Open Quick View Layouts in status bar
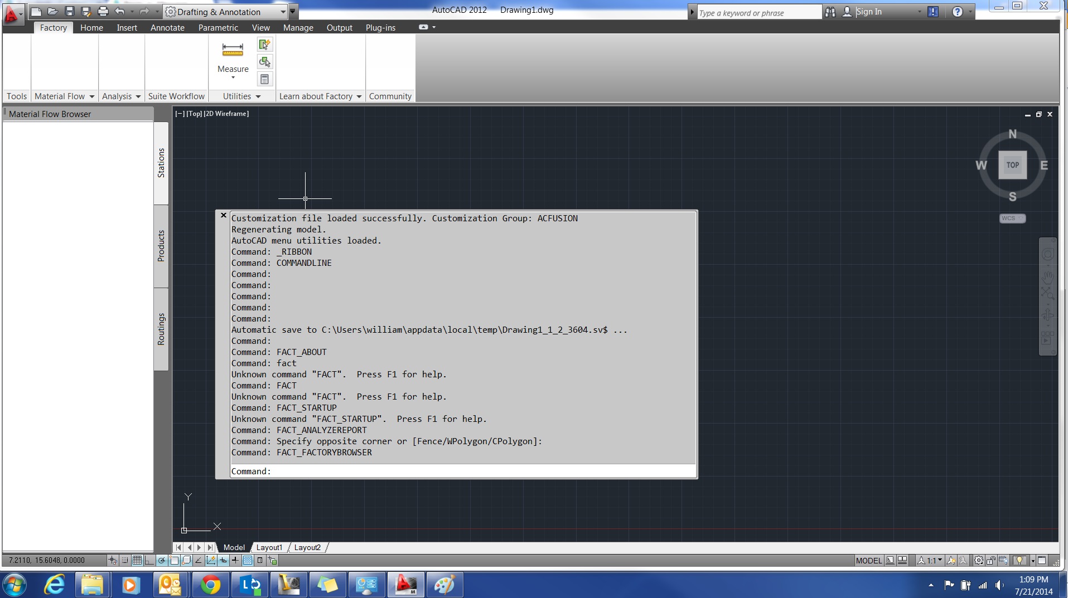Image resolution: width=1068 pixels, height=598 pixels. pyautogui.click(x=890, y=560)
